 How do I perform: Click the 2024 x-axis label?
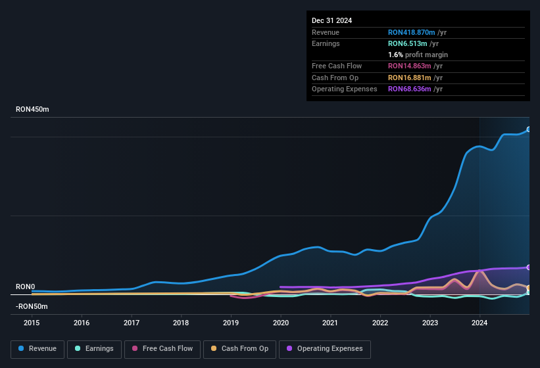[479, 323]
